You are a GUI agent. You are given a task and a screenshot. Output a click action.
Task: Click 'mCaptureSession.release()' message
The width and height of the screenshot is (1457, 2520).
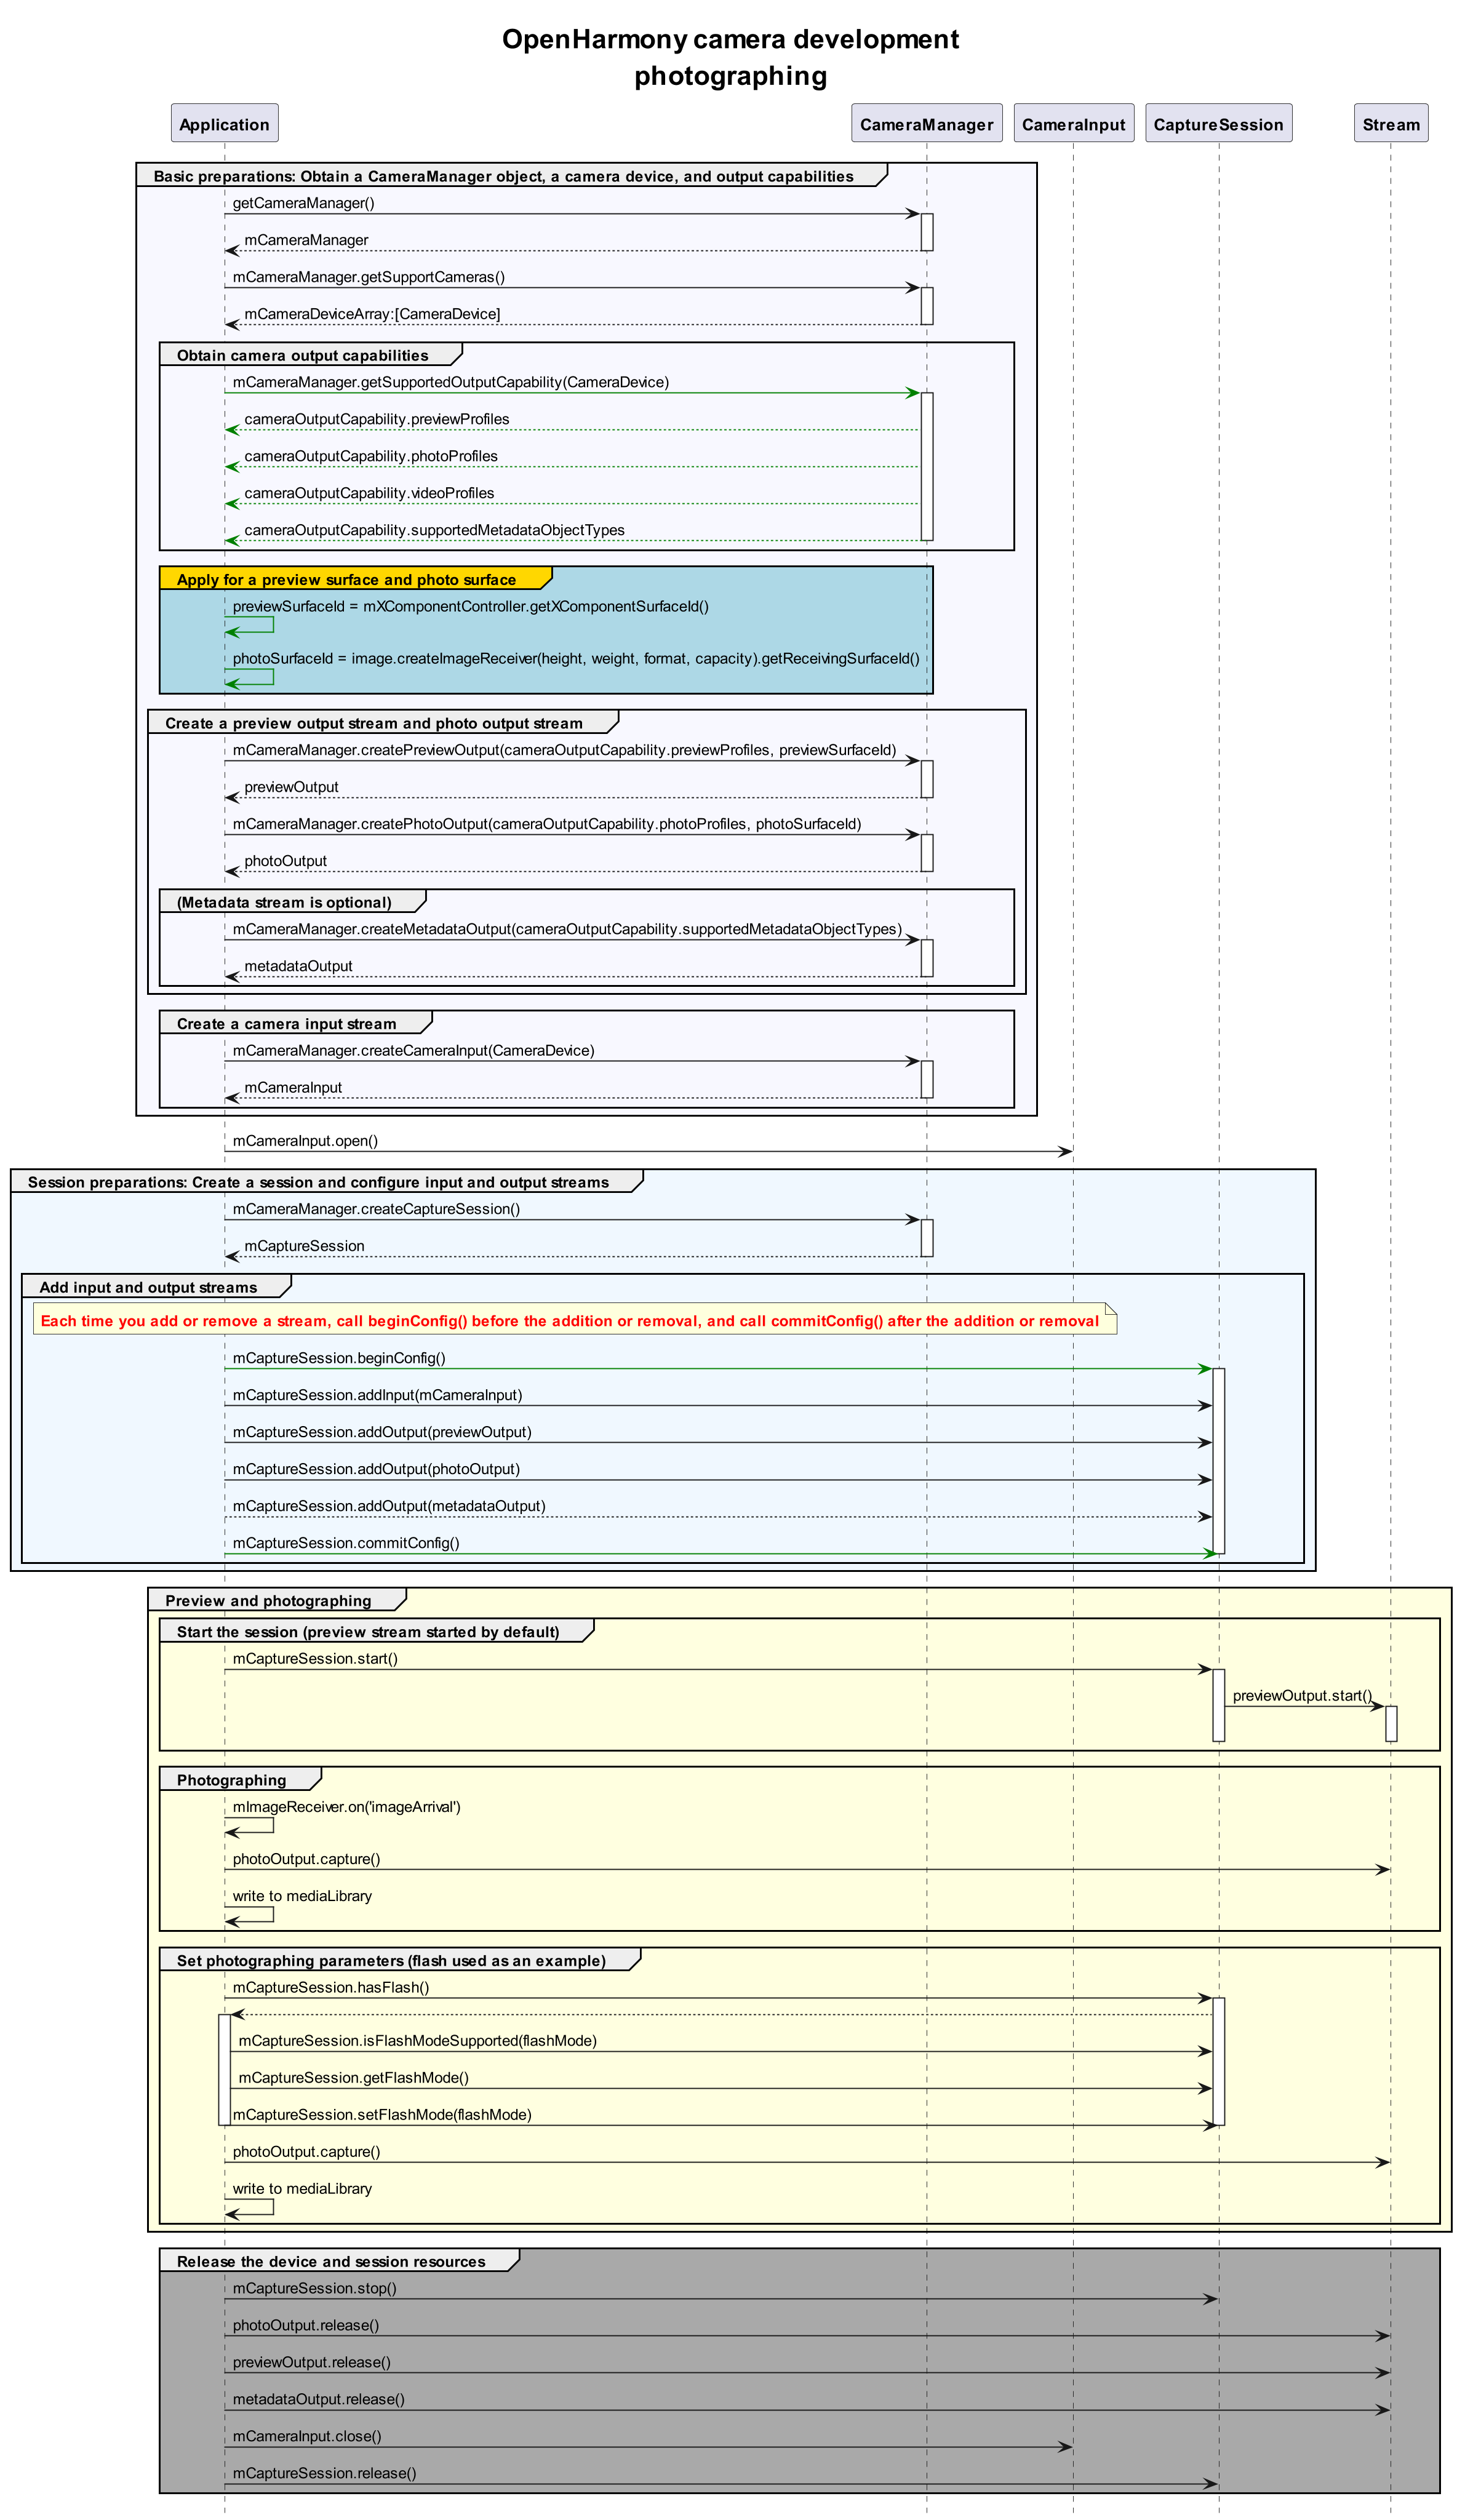click(x=324, y=2474)
